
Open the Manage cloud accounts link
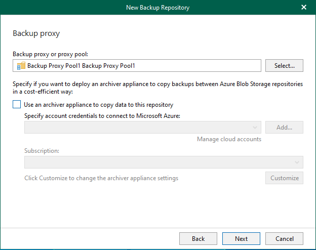tap(229, 139)
